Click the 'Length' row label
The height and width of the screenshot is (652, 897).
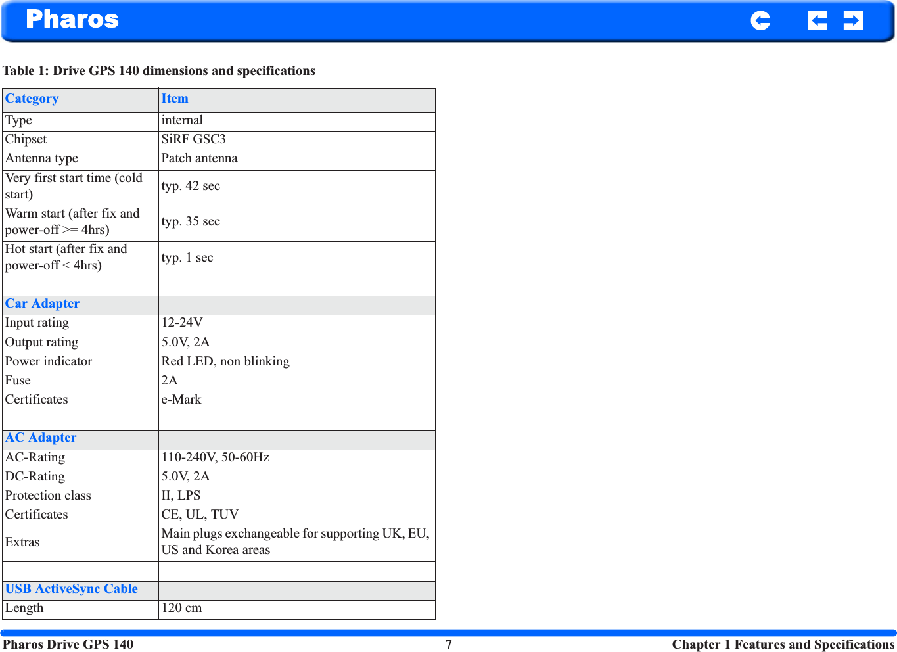pos(24,608)
